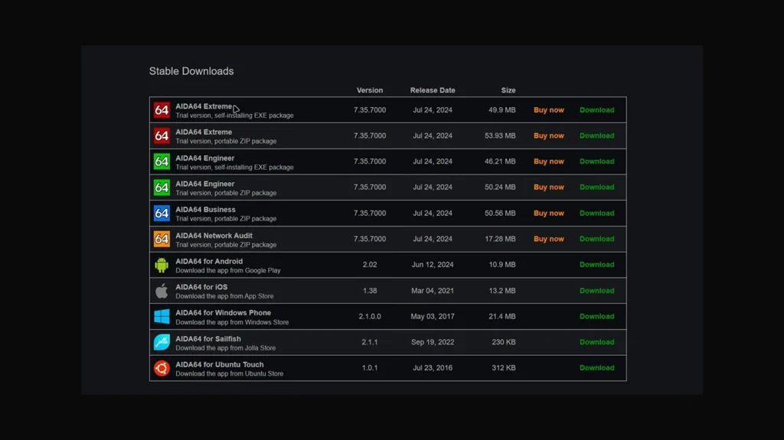Click the Ubuntu Touch logo icon

[x=162, y=368]
